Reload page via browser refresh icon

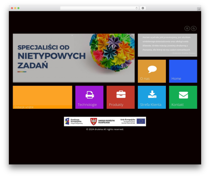tap(136, 8)
